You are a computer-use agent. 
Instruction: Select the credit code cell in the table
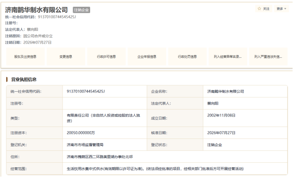[x=105, y=91]
